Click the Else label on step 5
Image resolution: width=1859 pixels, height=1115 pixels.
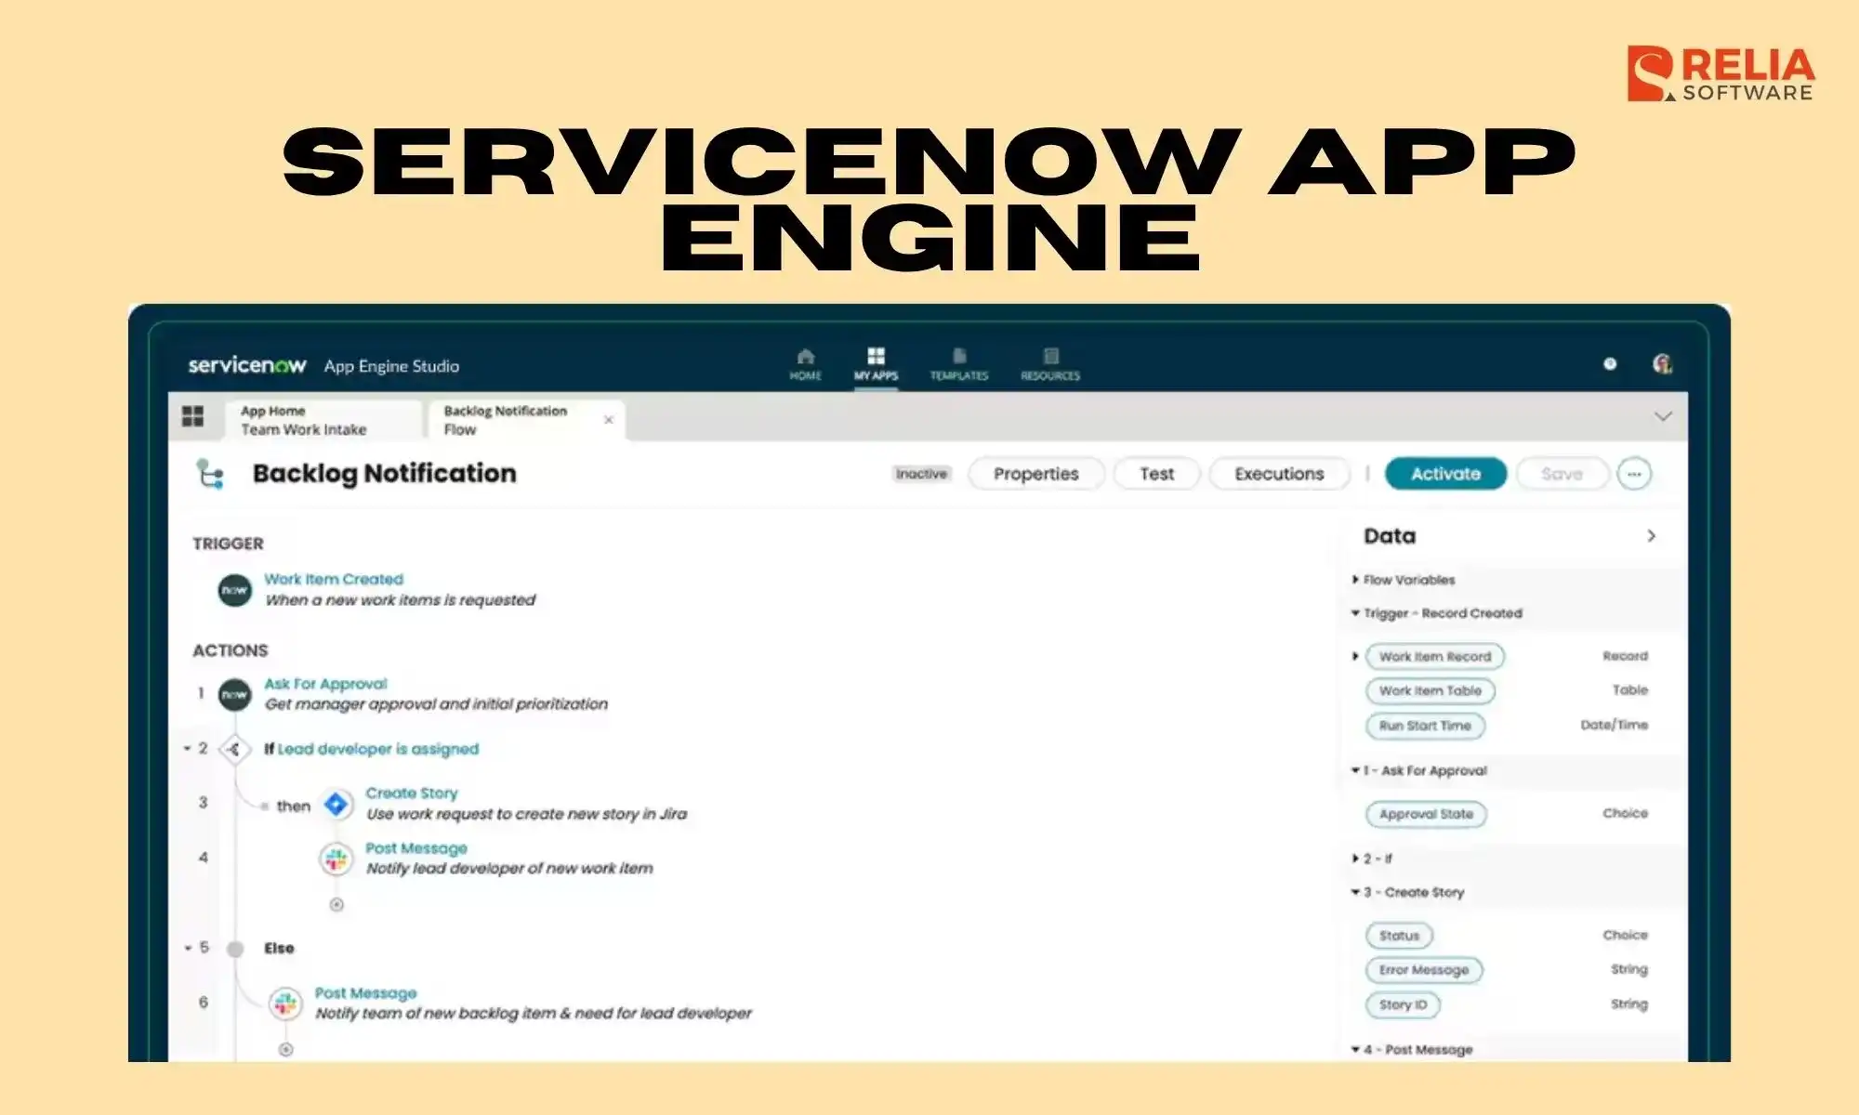279,949
